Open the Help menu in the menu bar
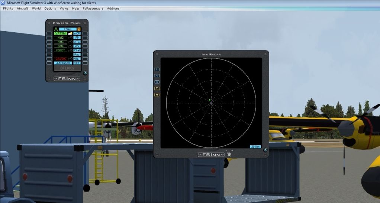Screen dimensions: 380x203 (x=75, y=9)
